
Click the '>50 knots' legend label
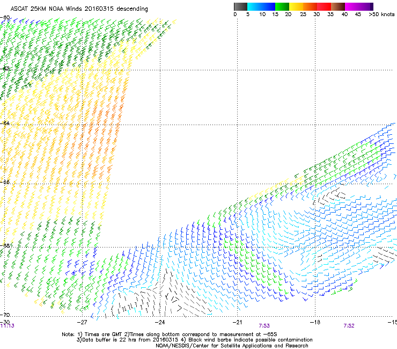click(381, 14)
